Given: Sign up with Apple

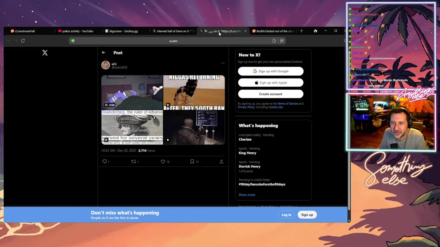Looking at the screenshot, I should 271,83.
